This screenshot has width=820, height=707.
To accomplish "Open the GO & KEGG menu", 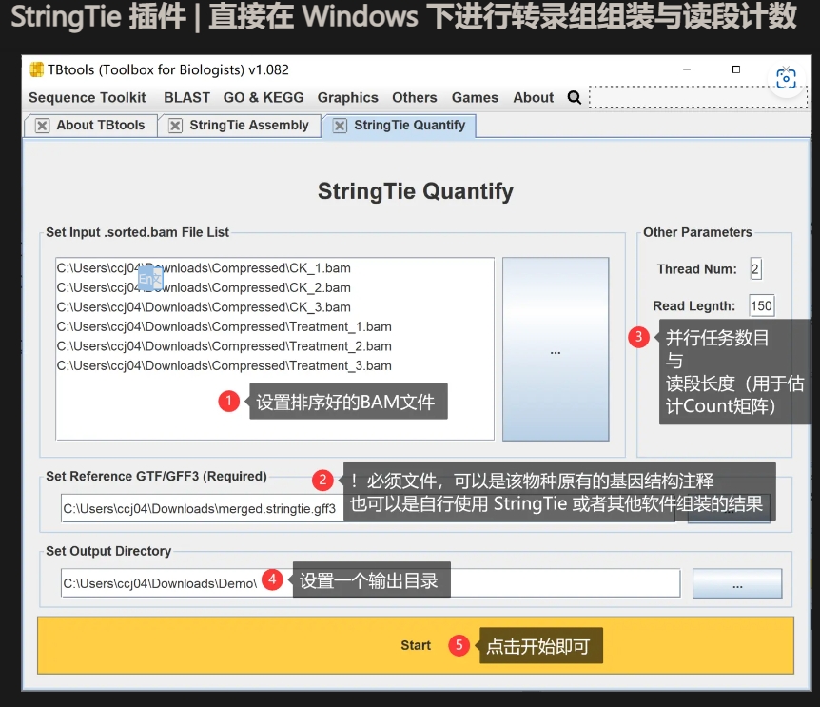I will 264,97.
